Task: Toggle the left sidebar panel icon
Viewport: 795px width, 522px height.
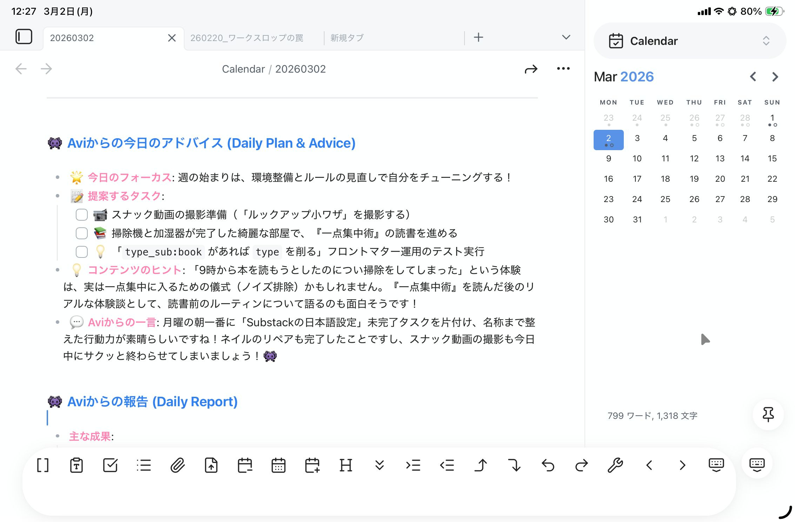Action: [x=24, y=37]
